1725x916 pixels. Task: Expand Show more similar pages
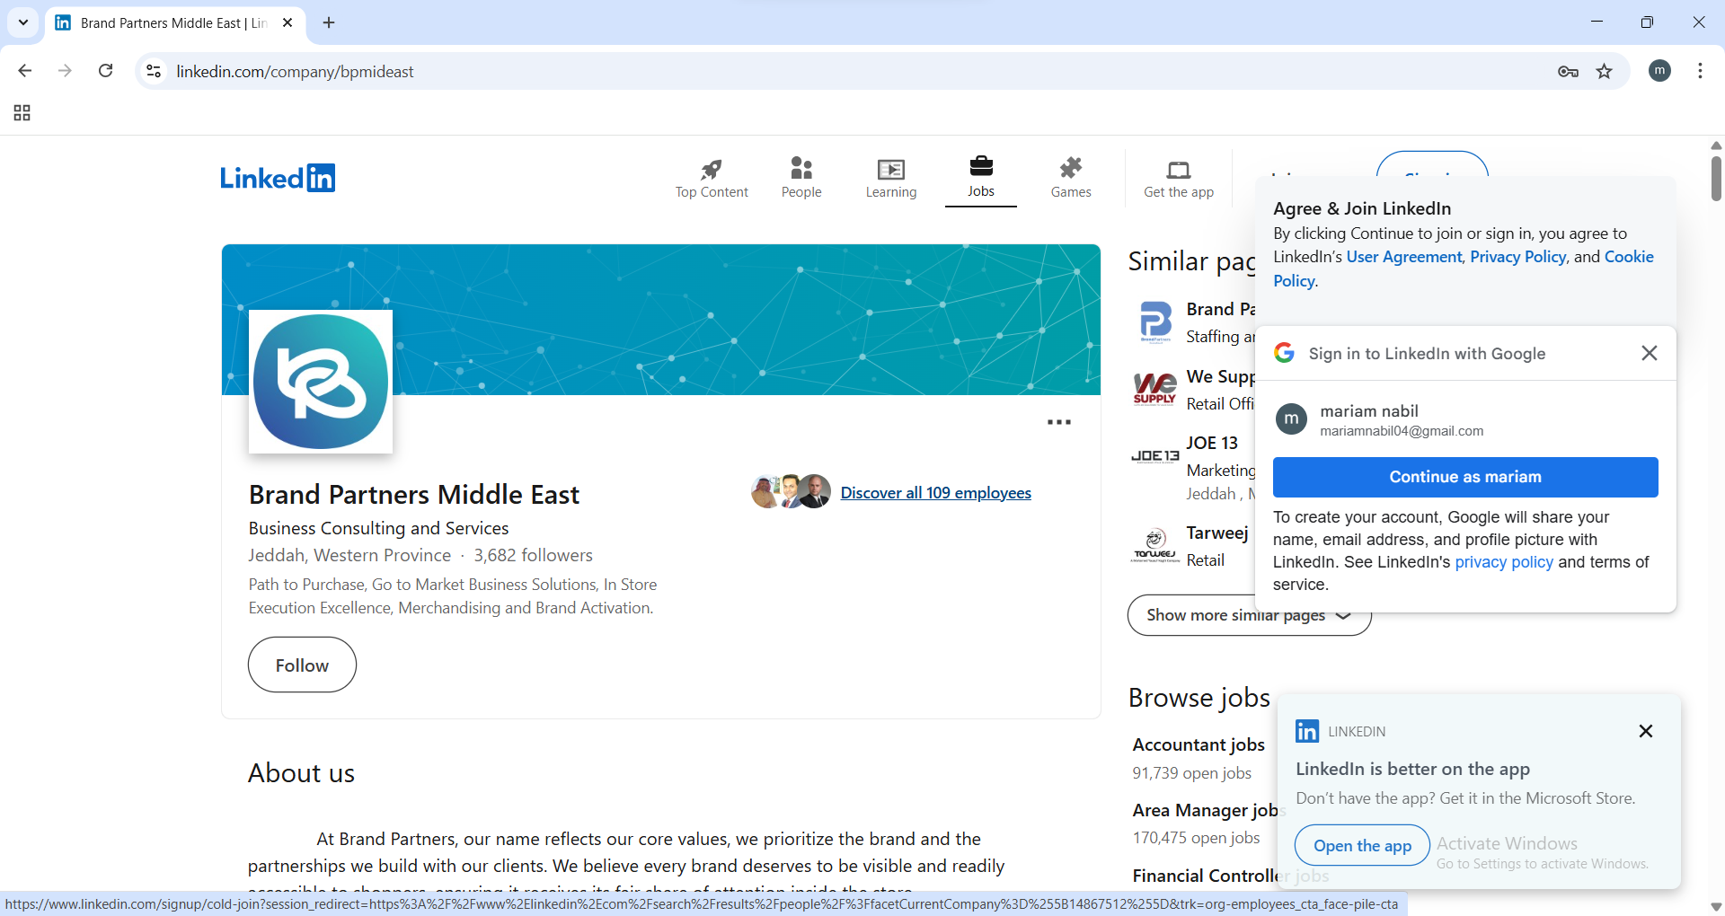click(x=1249, y=615)
